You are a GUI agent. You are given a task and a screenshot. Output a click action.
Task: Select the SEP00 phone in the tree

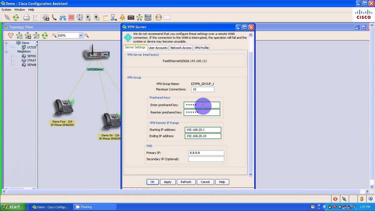(x=29, y=56)
